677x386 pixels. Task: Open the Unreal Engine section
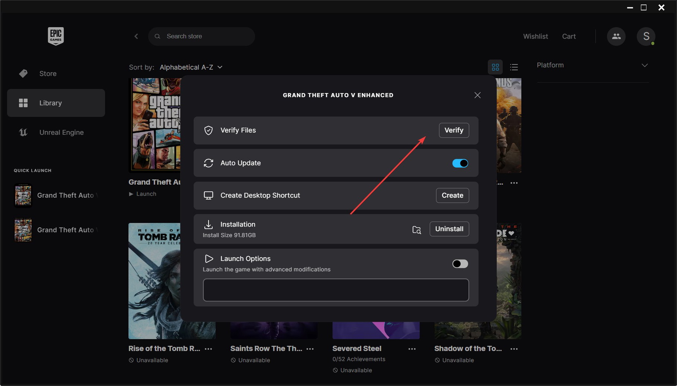[61, 132]
